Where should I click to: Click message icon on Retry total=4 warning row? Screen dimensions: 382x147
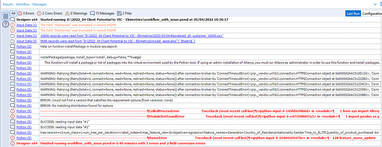(x=12, y=73)
